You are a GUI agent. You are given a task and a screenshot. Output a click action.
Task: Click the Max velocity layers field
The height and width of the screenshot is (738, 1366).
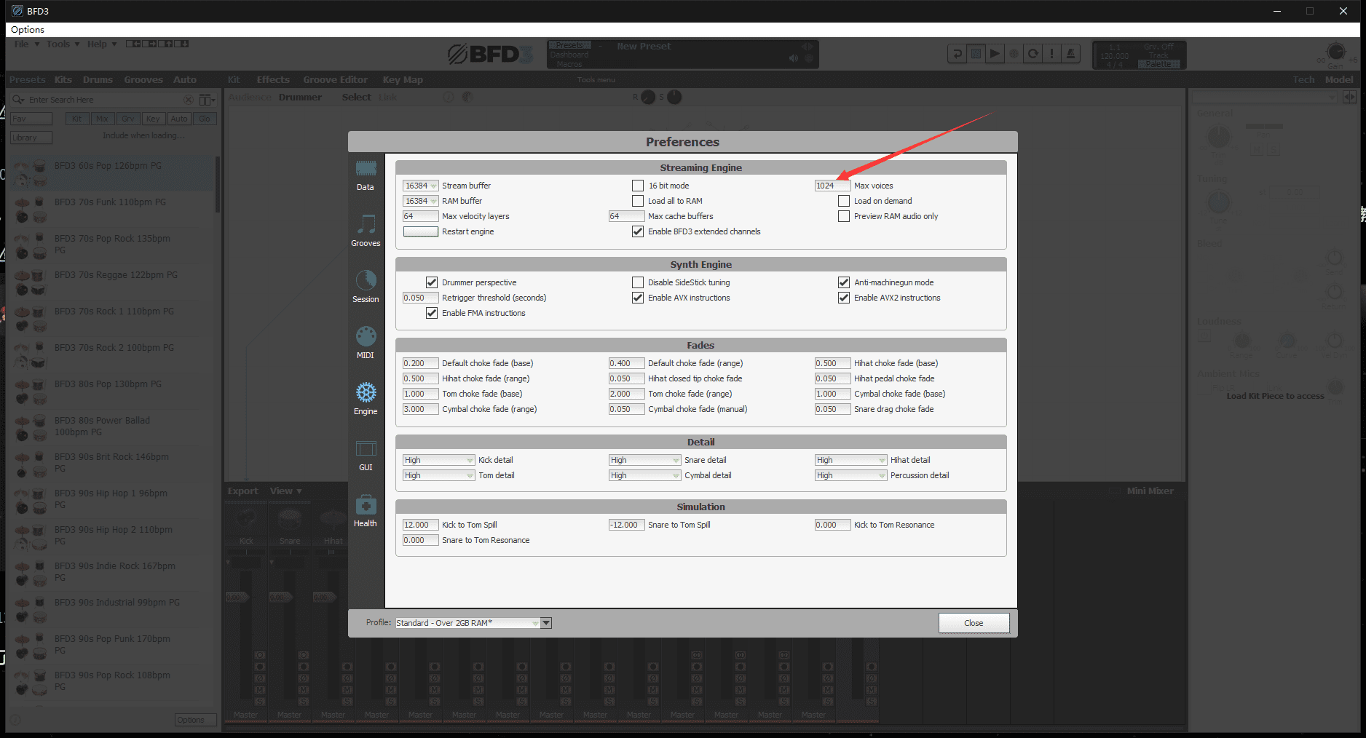click(421, 216)
